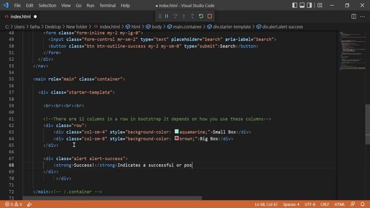
Task: Open the View menu
Action: pos(66,5)
